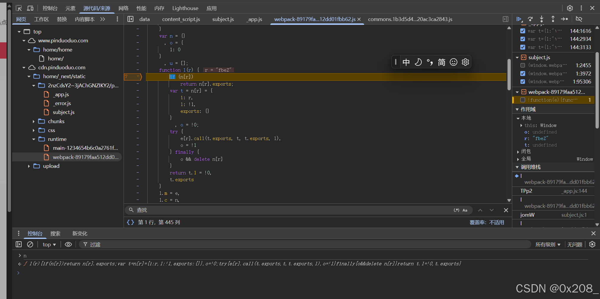The width and height of the screenshot is (600, 299).
Task: Collapse the top tree node
Action: [x=19, y=32]
